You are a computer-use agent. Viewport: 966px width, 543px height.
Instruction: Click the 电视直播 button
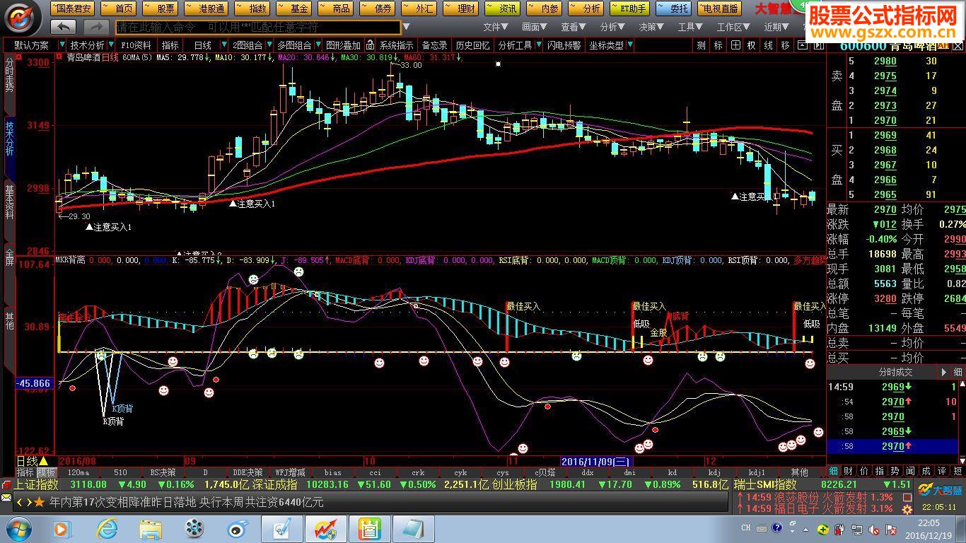click(719, 8)
